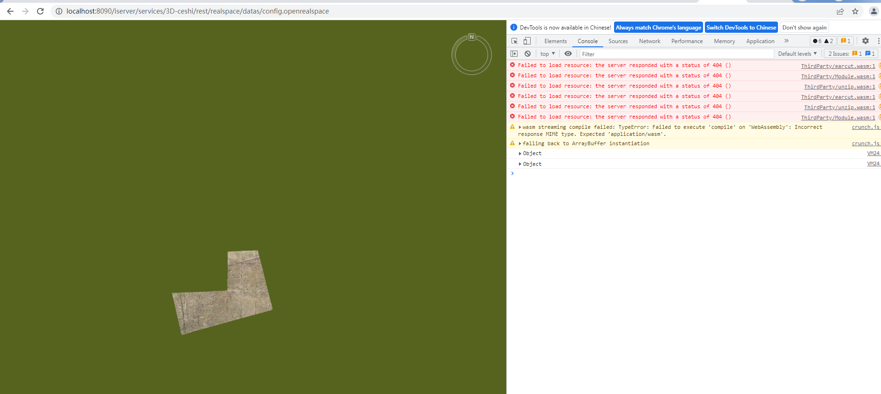Click the compass ring navigation control

click(472, 55)
